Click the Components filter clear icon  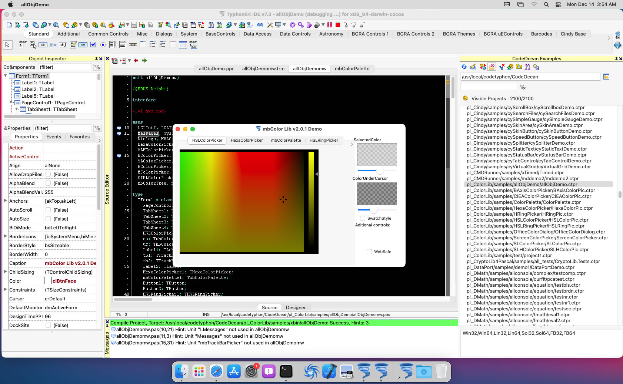pos(97,67)
